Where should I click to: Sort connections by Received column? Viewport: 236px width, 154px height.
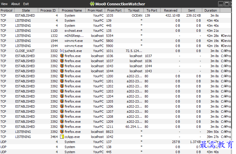(171, 10)
